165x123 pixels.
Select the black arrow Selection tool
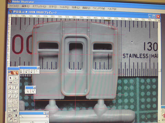coord(11,78)
